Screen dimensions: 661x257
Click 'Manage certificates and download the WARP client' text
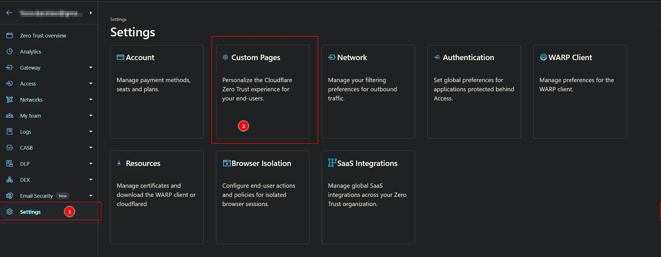pos(156,195)
